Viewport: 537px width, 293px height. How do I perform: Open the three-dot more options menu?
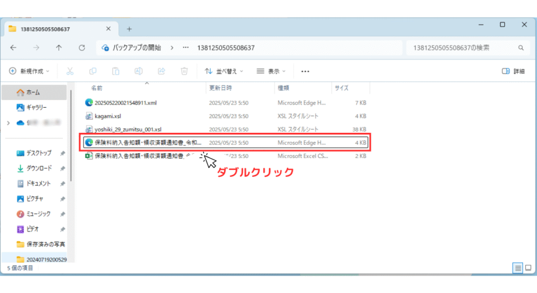pos(305,71)
